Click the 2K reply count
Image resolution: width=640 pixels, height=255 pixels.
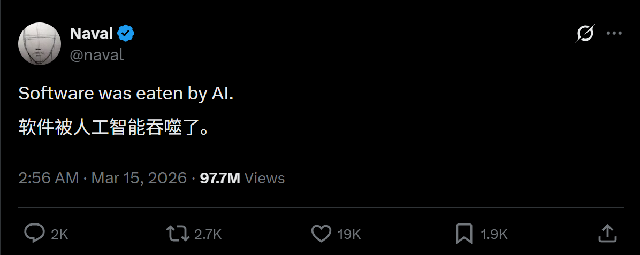[x=59, y=234]
